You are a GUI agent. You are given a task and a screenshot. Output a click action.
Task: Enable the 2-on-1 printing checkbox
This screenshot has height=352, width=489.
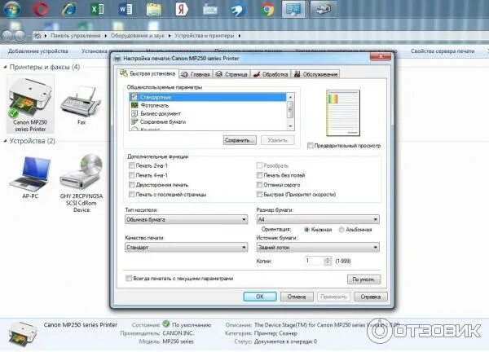pos(131,165)
